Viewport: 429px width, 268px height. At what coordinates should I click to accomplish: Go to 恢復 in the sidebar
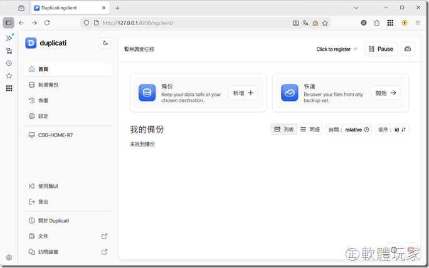68,100
